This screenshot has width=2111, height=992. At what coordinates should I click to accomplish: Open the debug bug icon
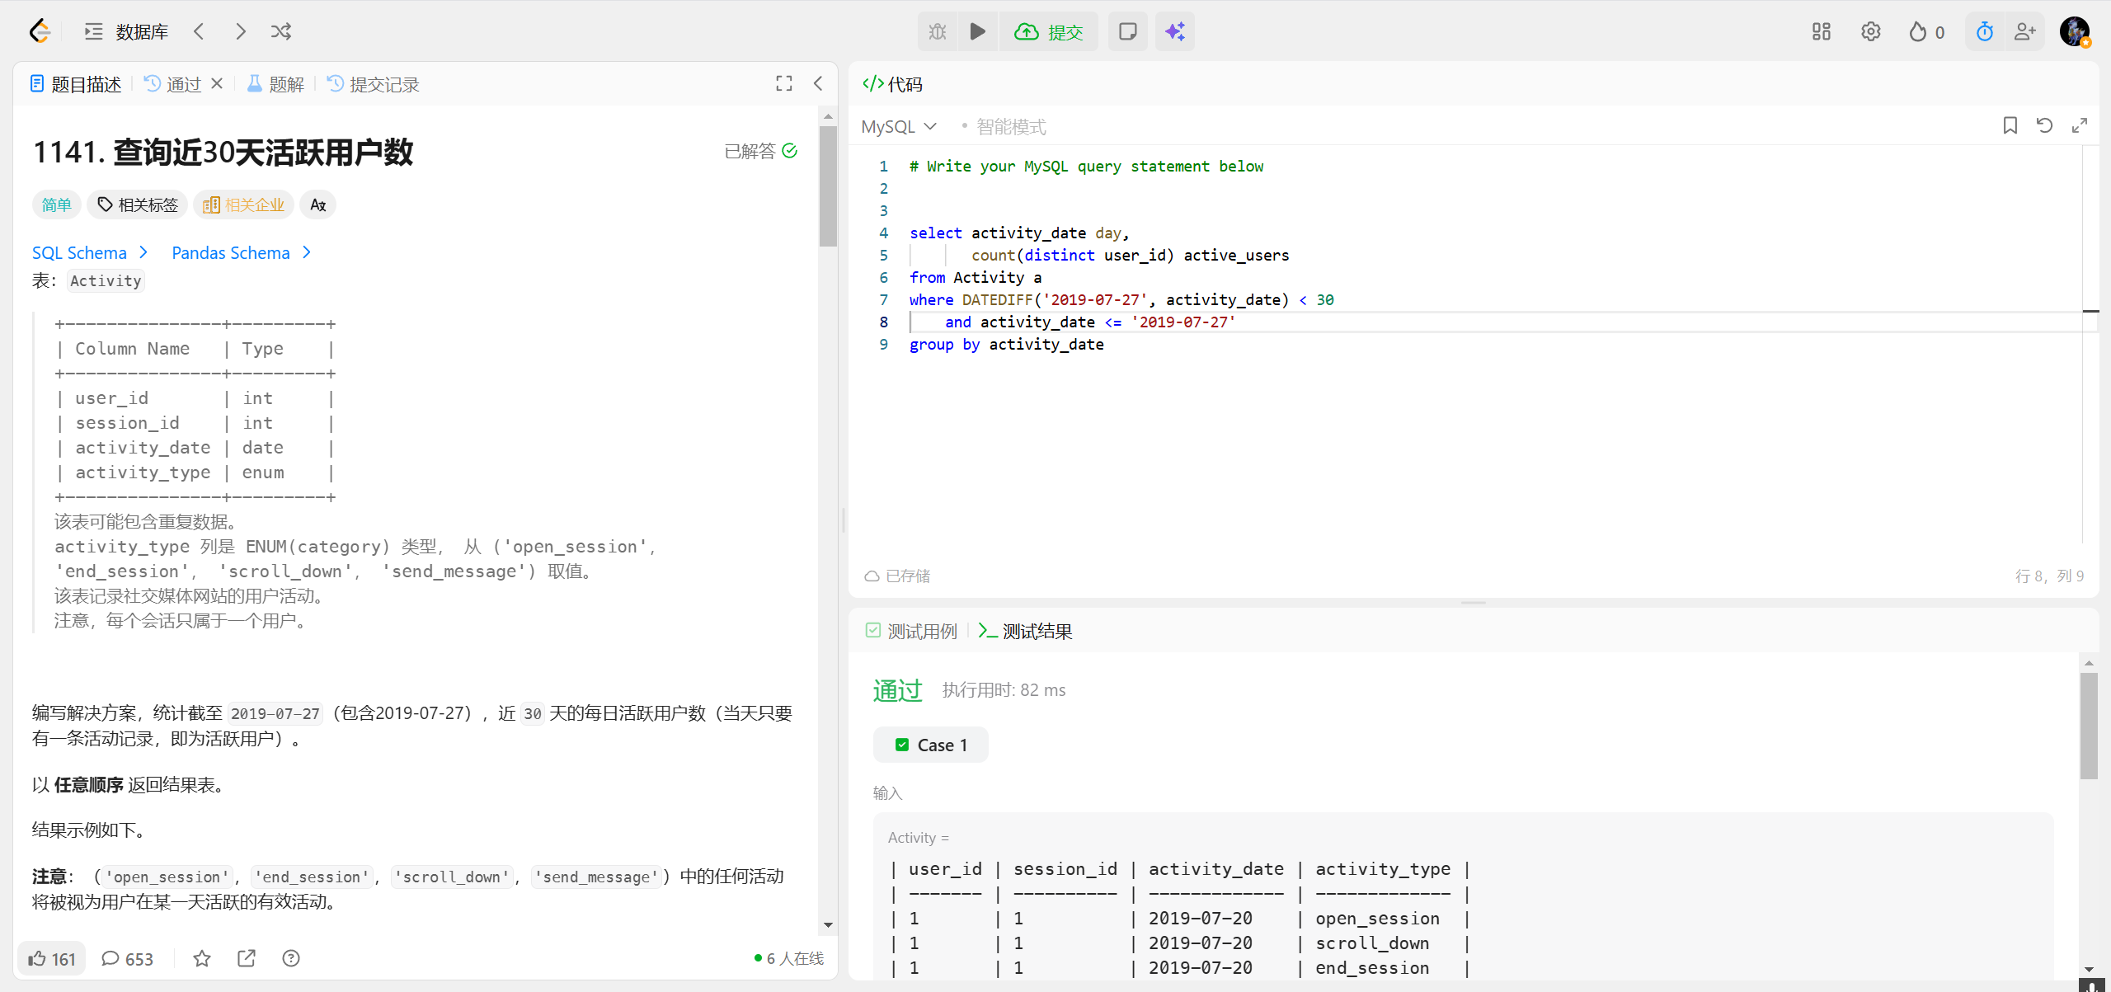point(938,31)
